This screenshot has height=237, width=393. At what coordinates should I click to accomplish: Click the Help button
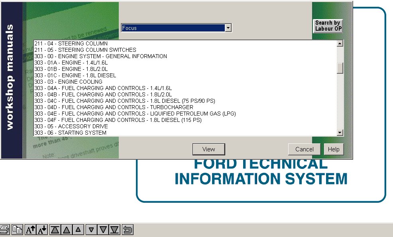(x=334, y=149)
